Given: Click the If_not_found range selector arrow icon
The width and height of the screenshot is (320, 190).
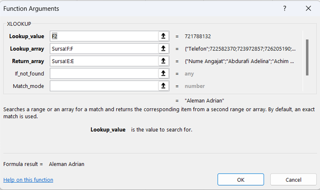Looking at the screenshot, I should [x=163, y=74].
